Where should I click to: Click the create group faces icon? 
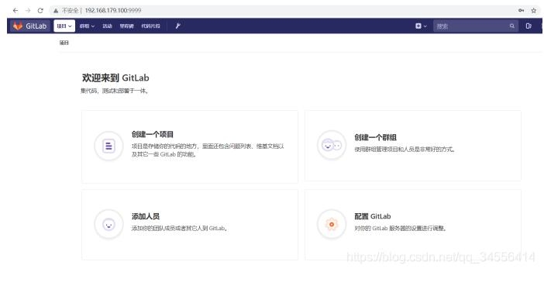(332, 145)
